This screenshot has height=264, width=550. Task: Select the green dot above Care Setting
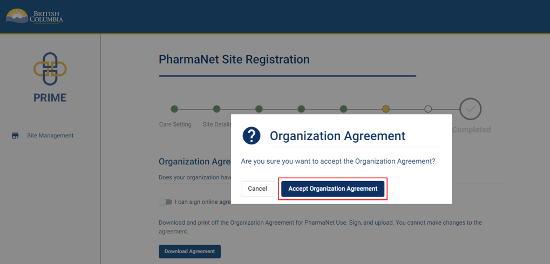pyautogui.click(x=174, y=109)
